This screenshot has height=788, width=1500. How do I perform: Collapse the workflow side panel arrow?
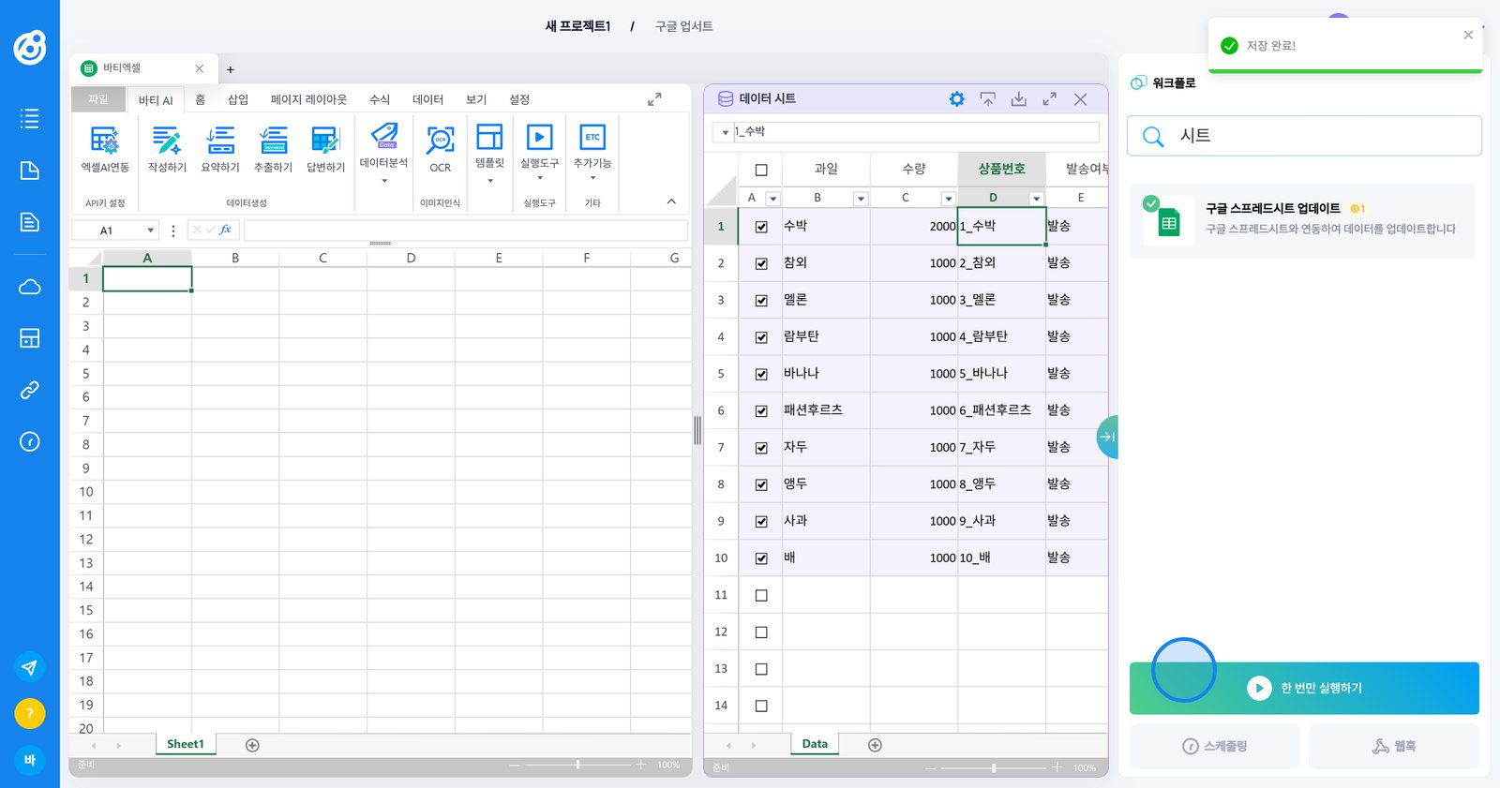(x=1107, y=437)
